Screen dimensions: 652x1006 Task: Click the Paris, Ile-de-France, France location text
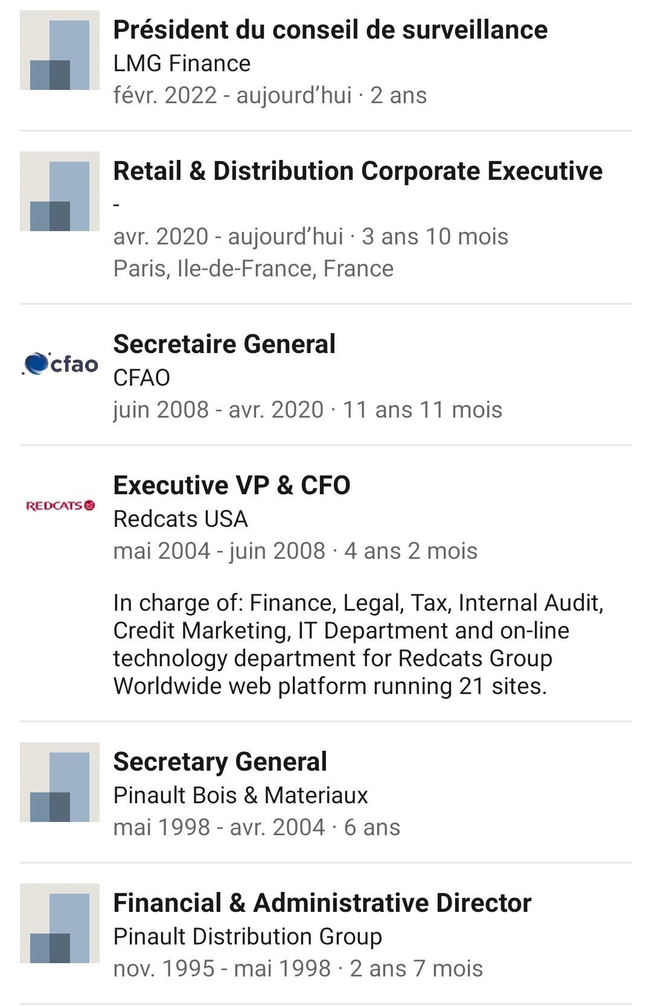click(254, 269)
